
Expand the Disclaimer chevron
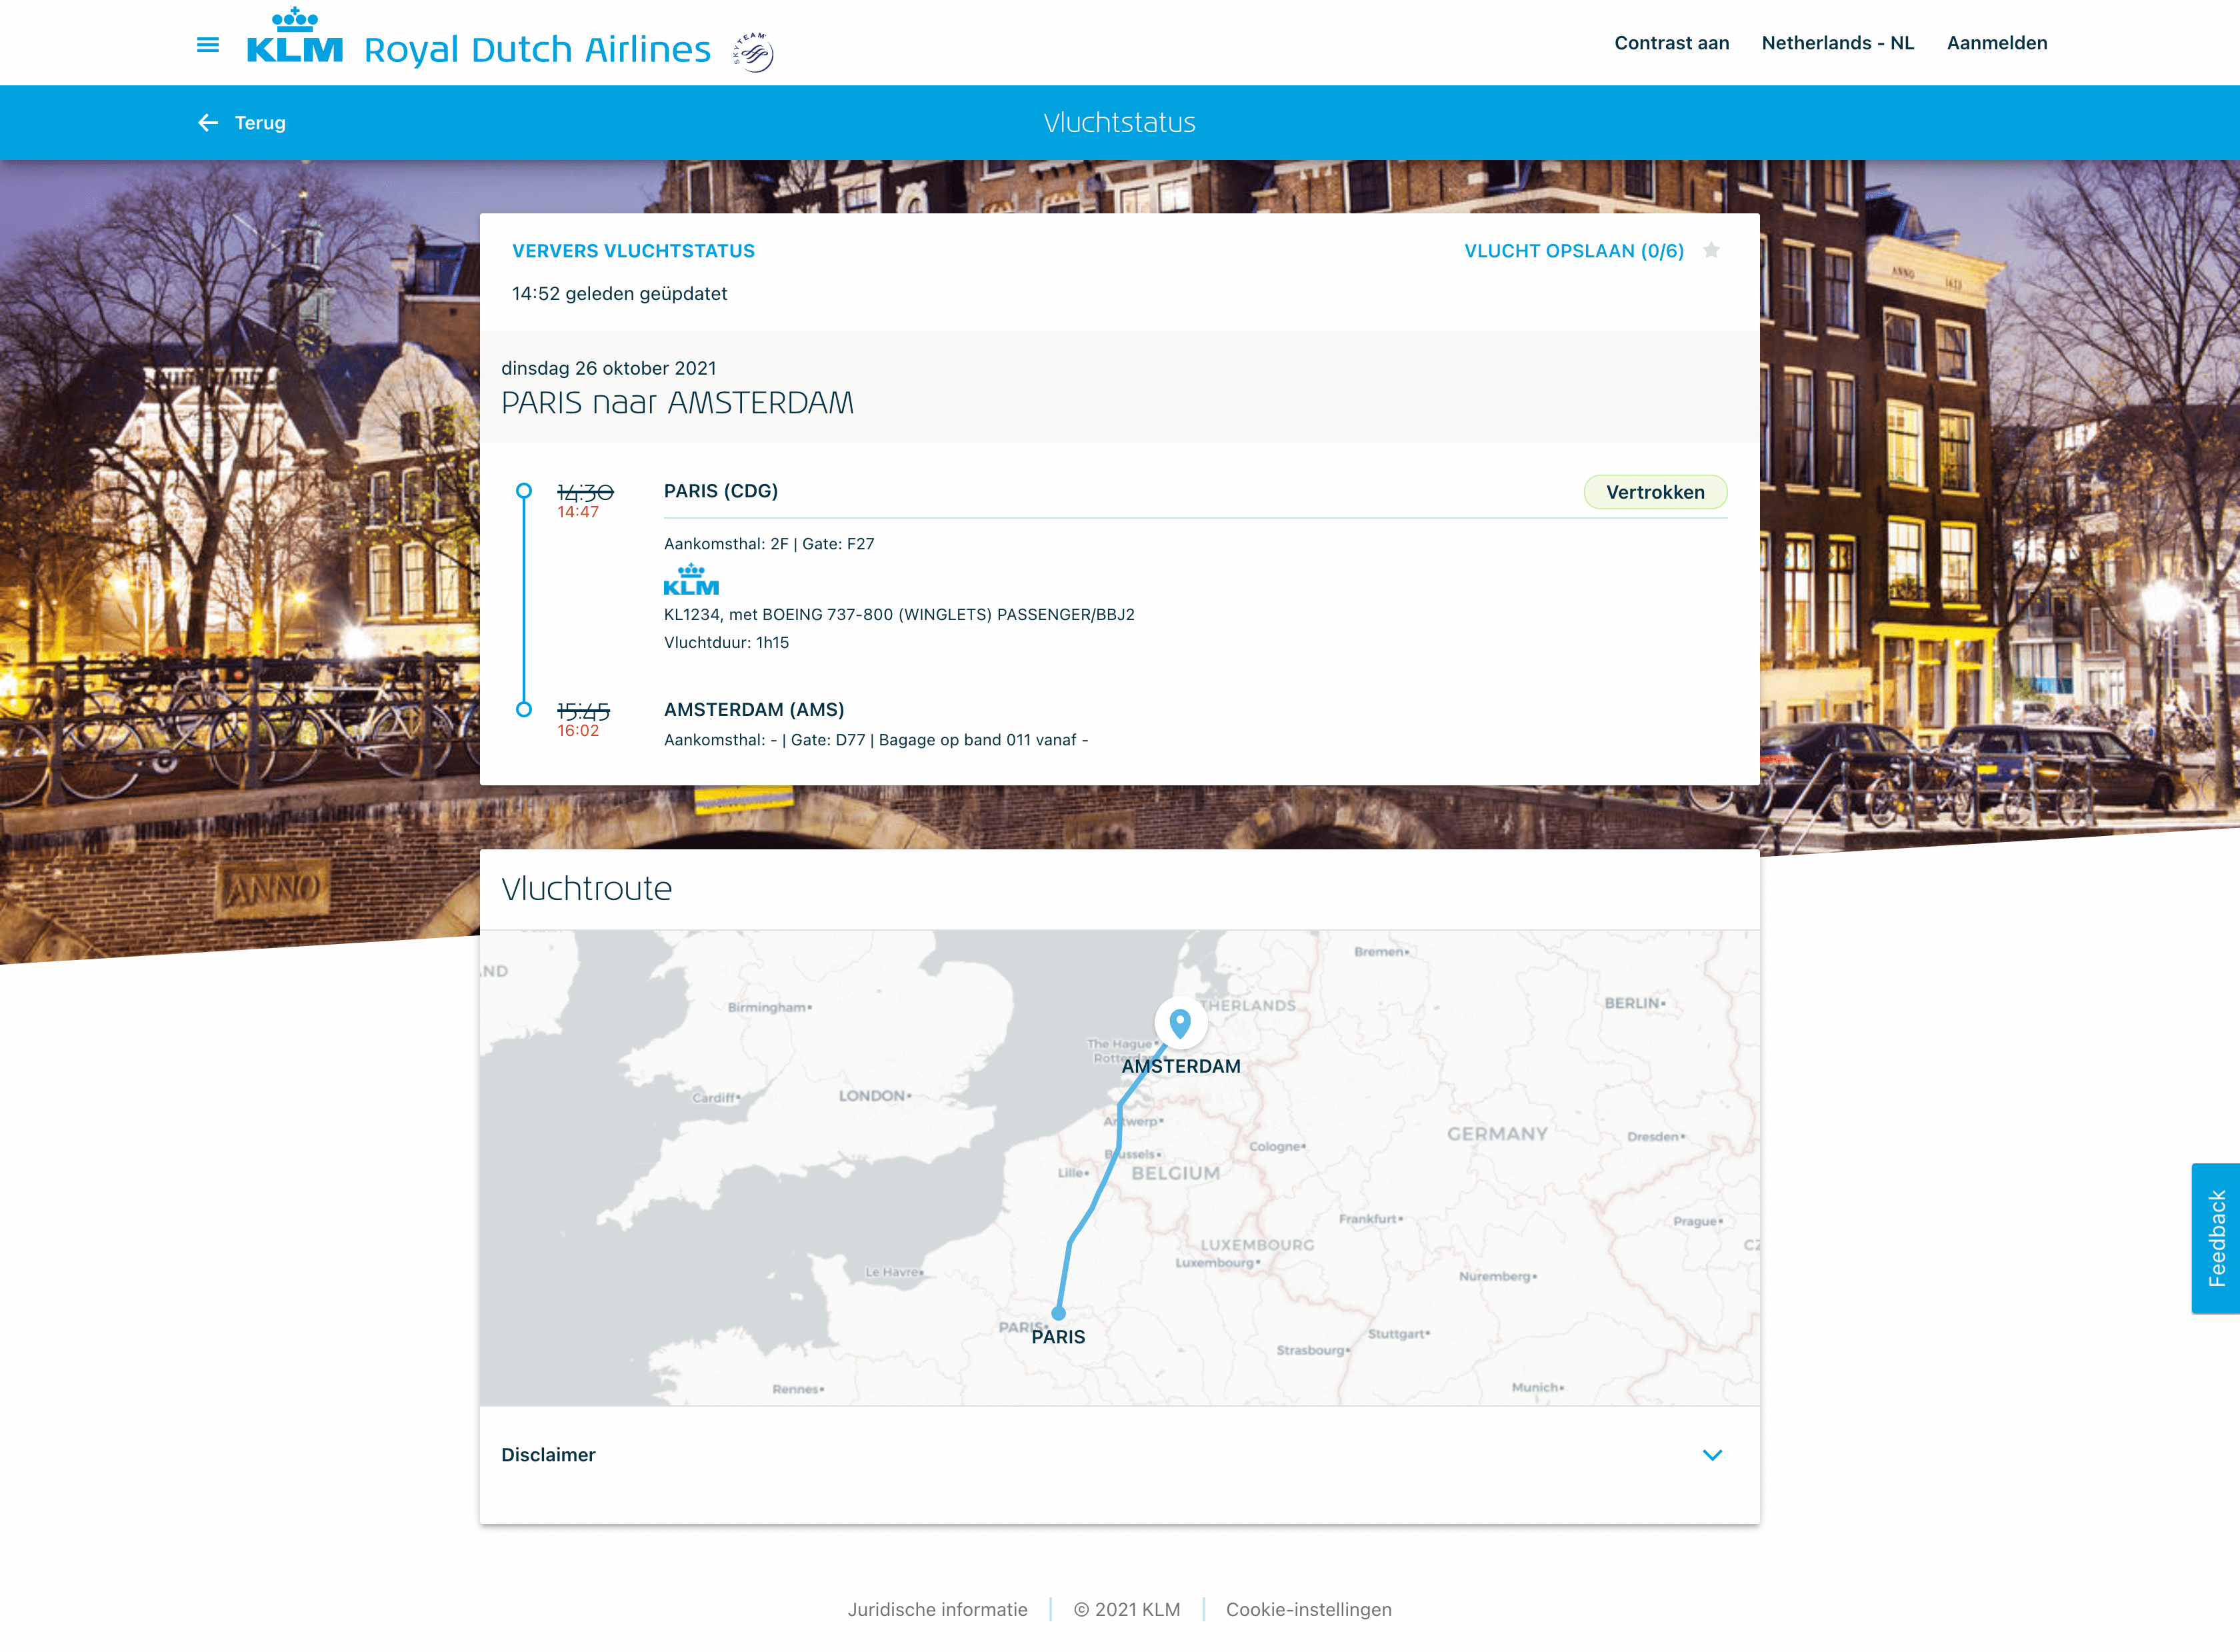tap(1712, 1455)
